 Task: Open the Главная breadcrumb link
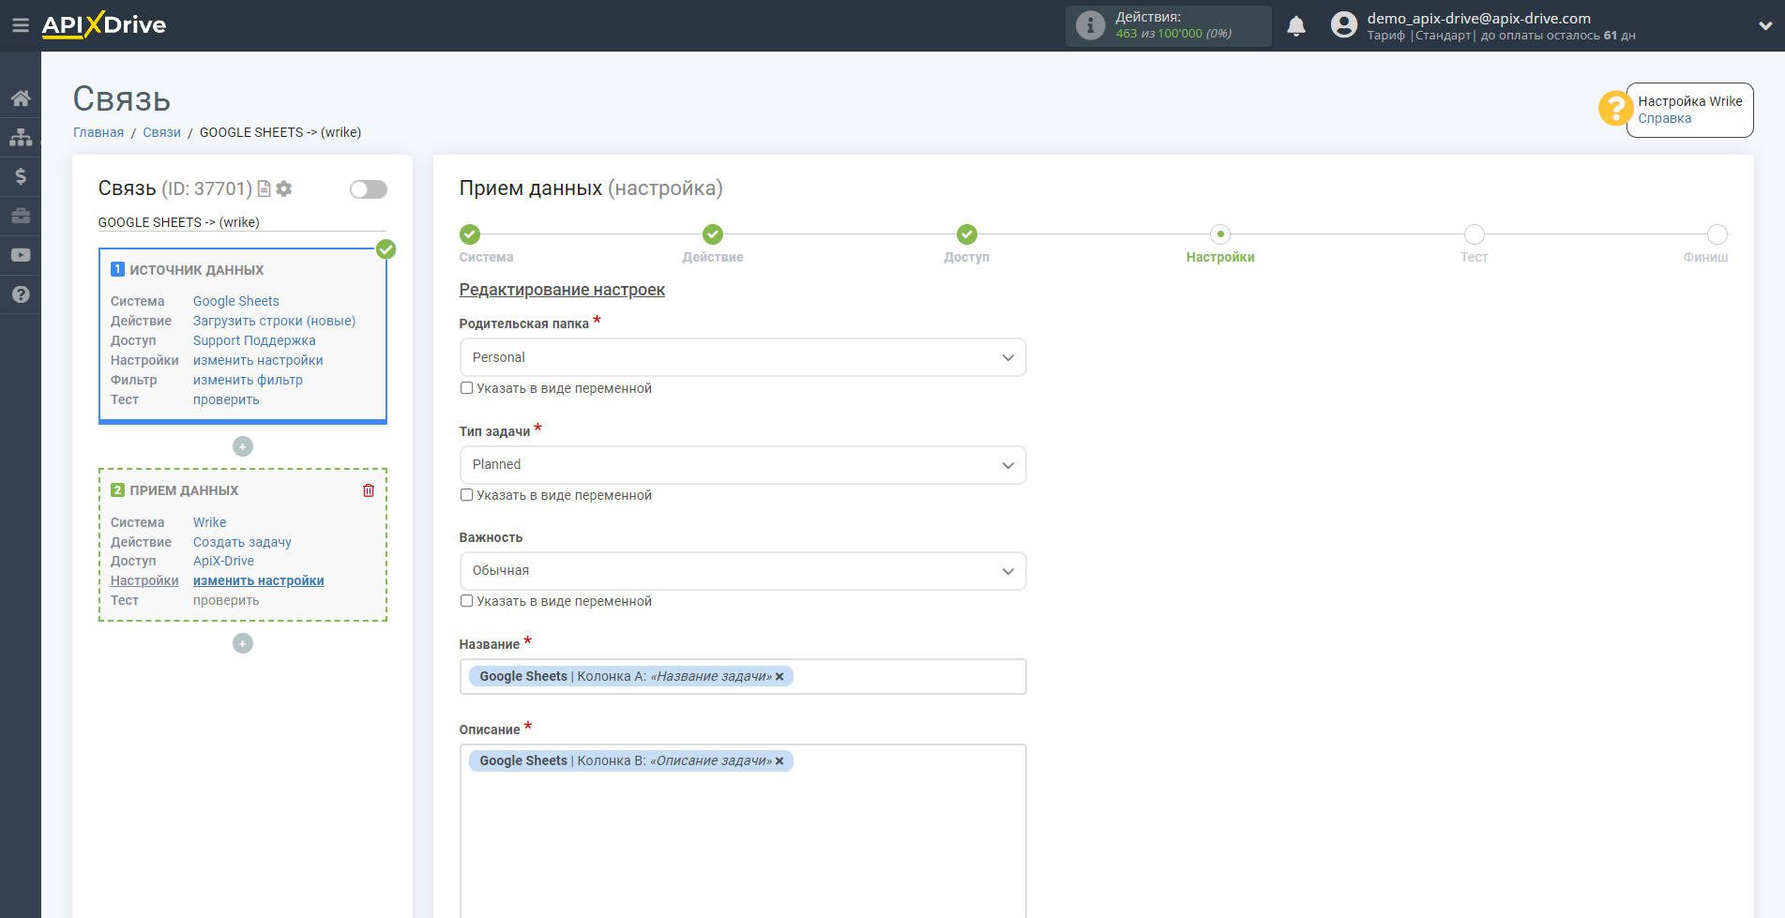[x=98, y=132]
